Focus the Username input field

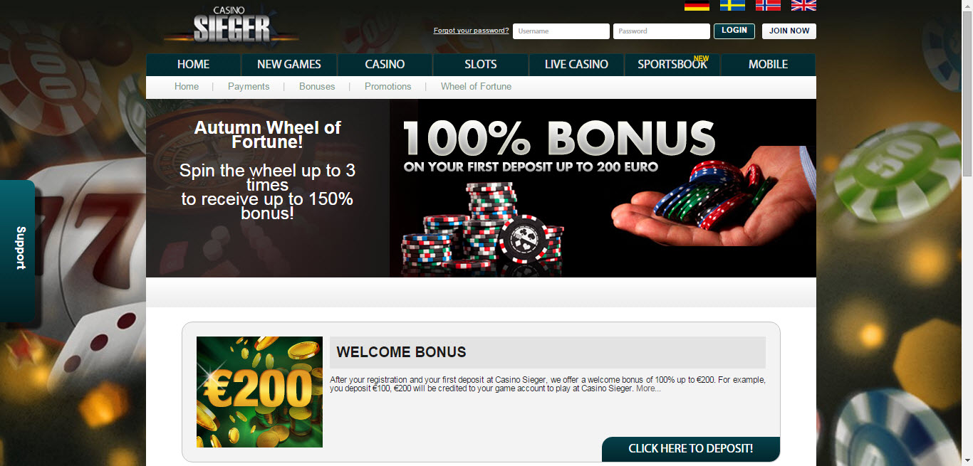click(x=561, y=31)
